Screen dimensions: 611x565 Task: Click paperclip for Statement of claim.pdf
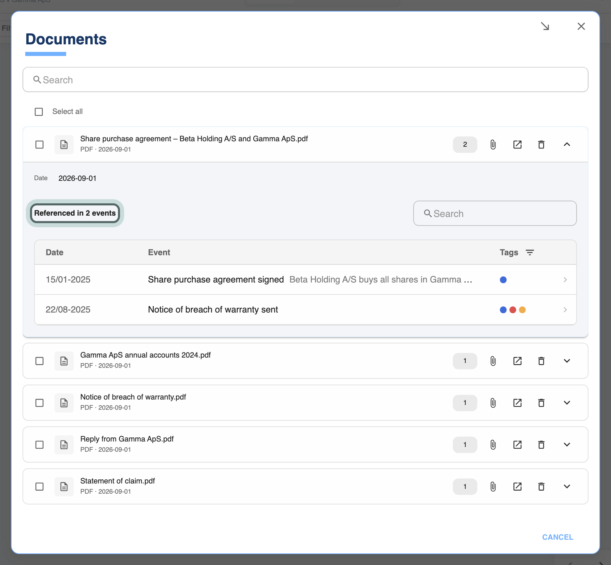point(493,487)
